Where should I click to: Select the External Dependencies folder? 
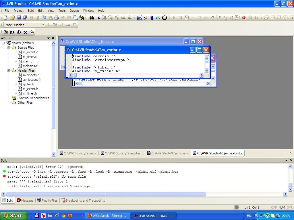point(30,98)
